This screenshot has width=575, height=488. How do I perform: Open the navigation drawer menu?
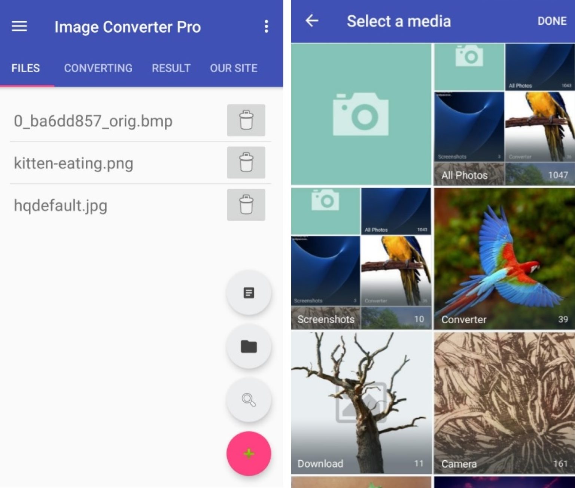click(x=18, y=26)
